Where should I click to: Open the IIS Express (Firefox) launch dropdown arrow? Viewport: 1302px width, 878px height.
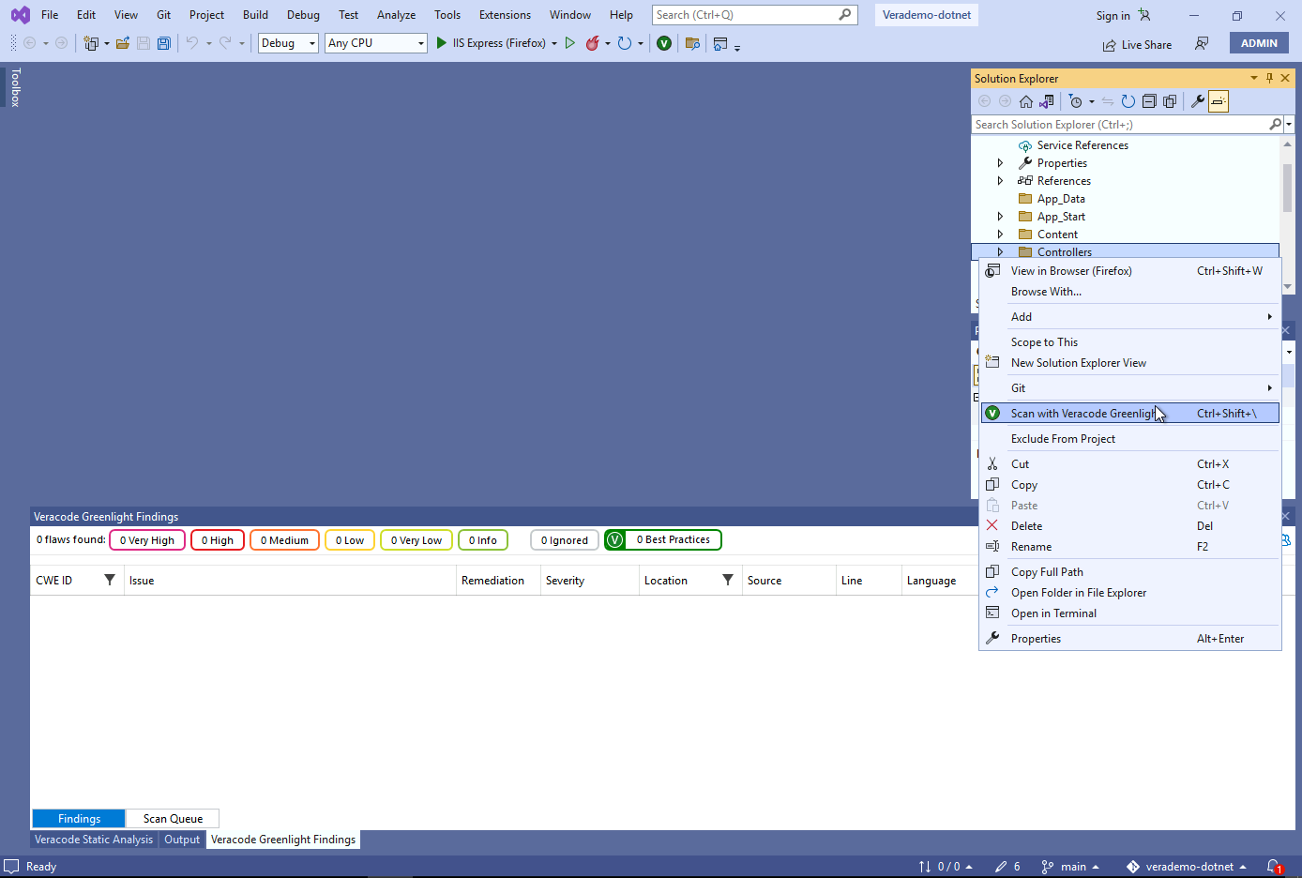click(x=554, y=43)
